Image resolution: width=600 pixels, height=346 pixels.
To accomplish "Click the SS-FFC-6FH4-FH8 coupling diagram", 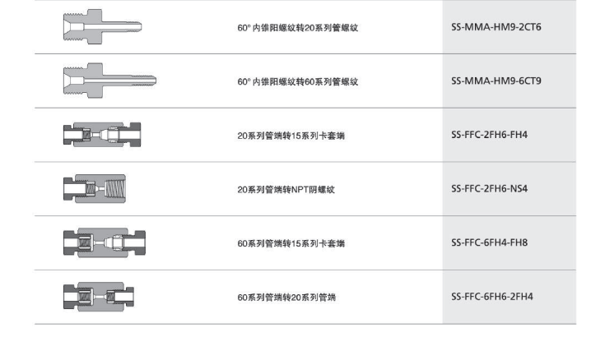I will 105,242.
